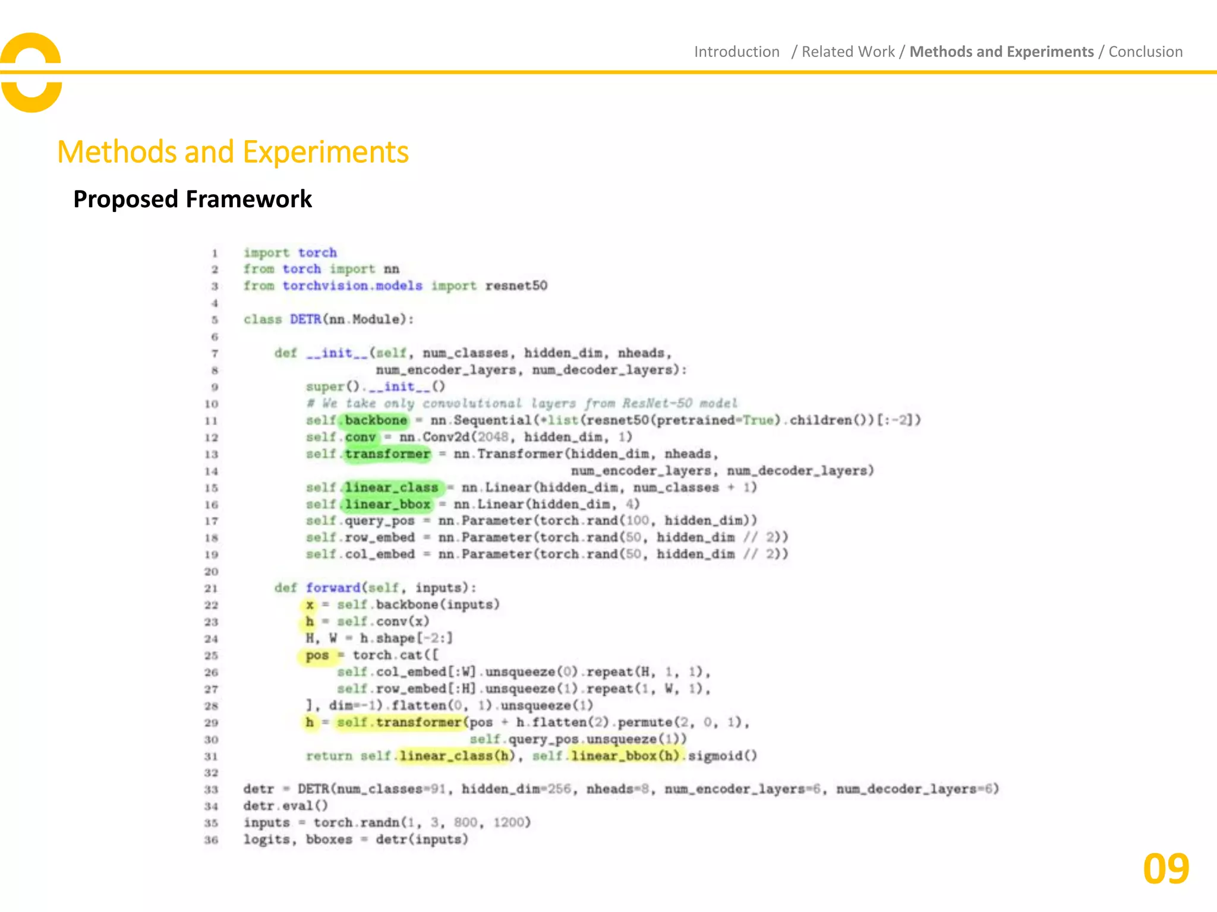Click 'H, W = h.shape[-2:]' line
The height and width of the screenshot is (912, 1217).
coord(379,638)
